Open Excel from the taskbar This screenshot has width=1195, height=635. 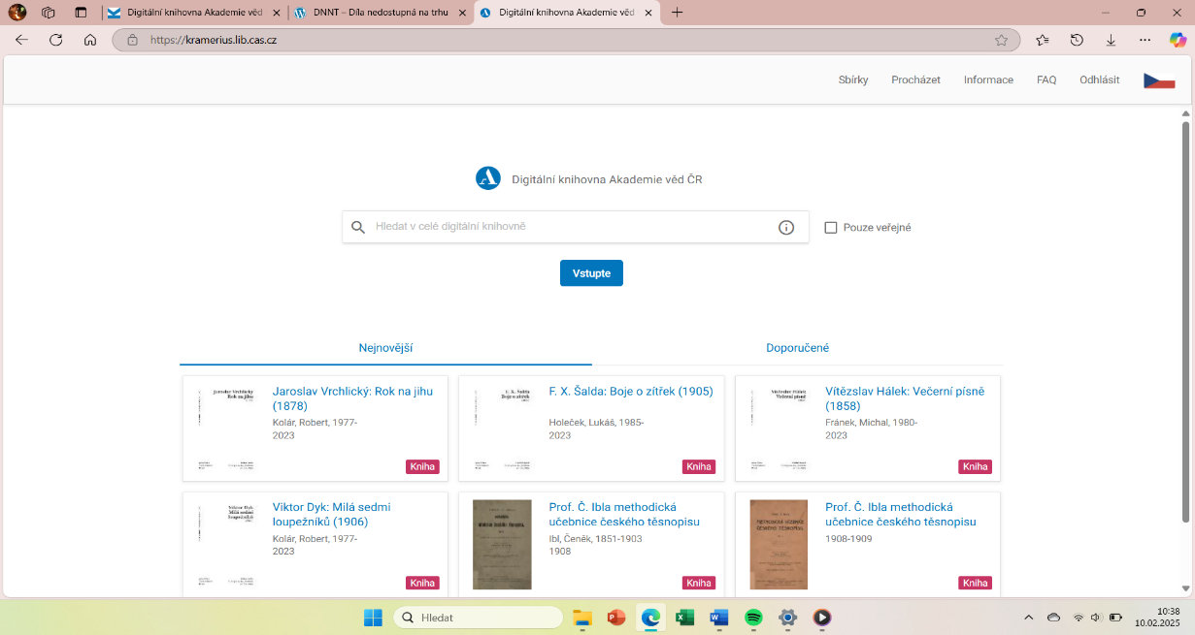coord(684,618)
